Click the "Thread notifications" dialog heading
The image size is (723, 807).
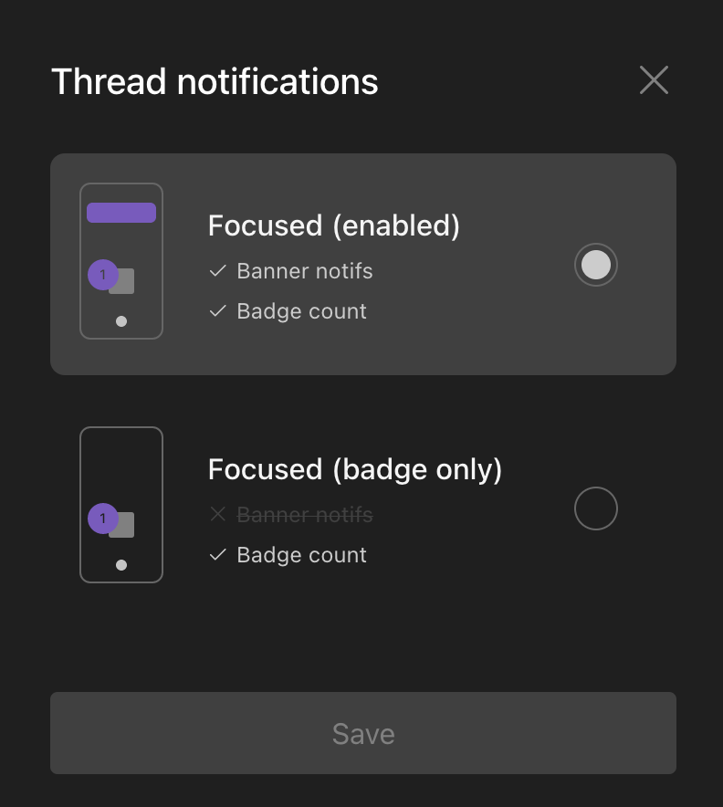coord(215,81)
